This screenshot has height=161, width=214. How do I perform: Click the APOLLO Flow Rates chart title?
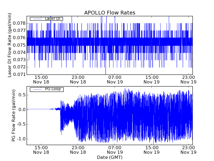click(x=110, y=13)
